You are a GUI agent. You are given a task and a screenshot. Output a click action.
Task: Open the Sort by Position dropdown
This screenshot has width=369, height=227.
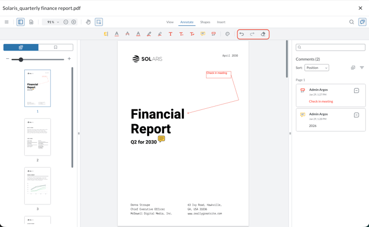(317, 68)
